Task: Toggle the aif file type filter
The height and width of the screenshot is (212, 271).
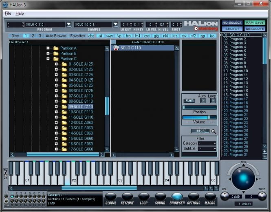Action: (100, 36)
